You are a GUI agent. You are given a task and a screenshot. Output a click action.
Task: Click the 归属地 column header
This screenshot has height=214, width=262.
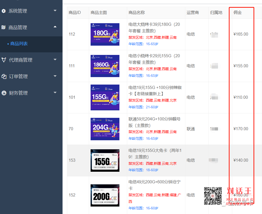[x=216, y=13]
